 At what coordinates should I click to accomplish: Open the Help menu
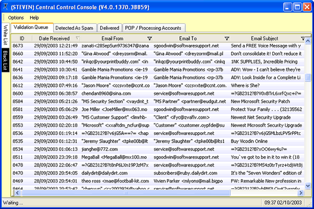pos(34,18)
